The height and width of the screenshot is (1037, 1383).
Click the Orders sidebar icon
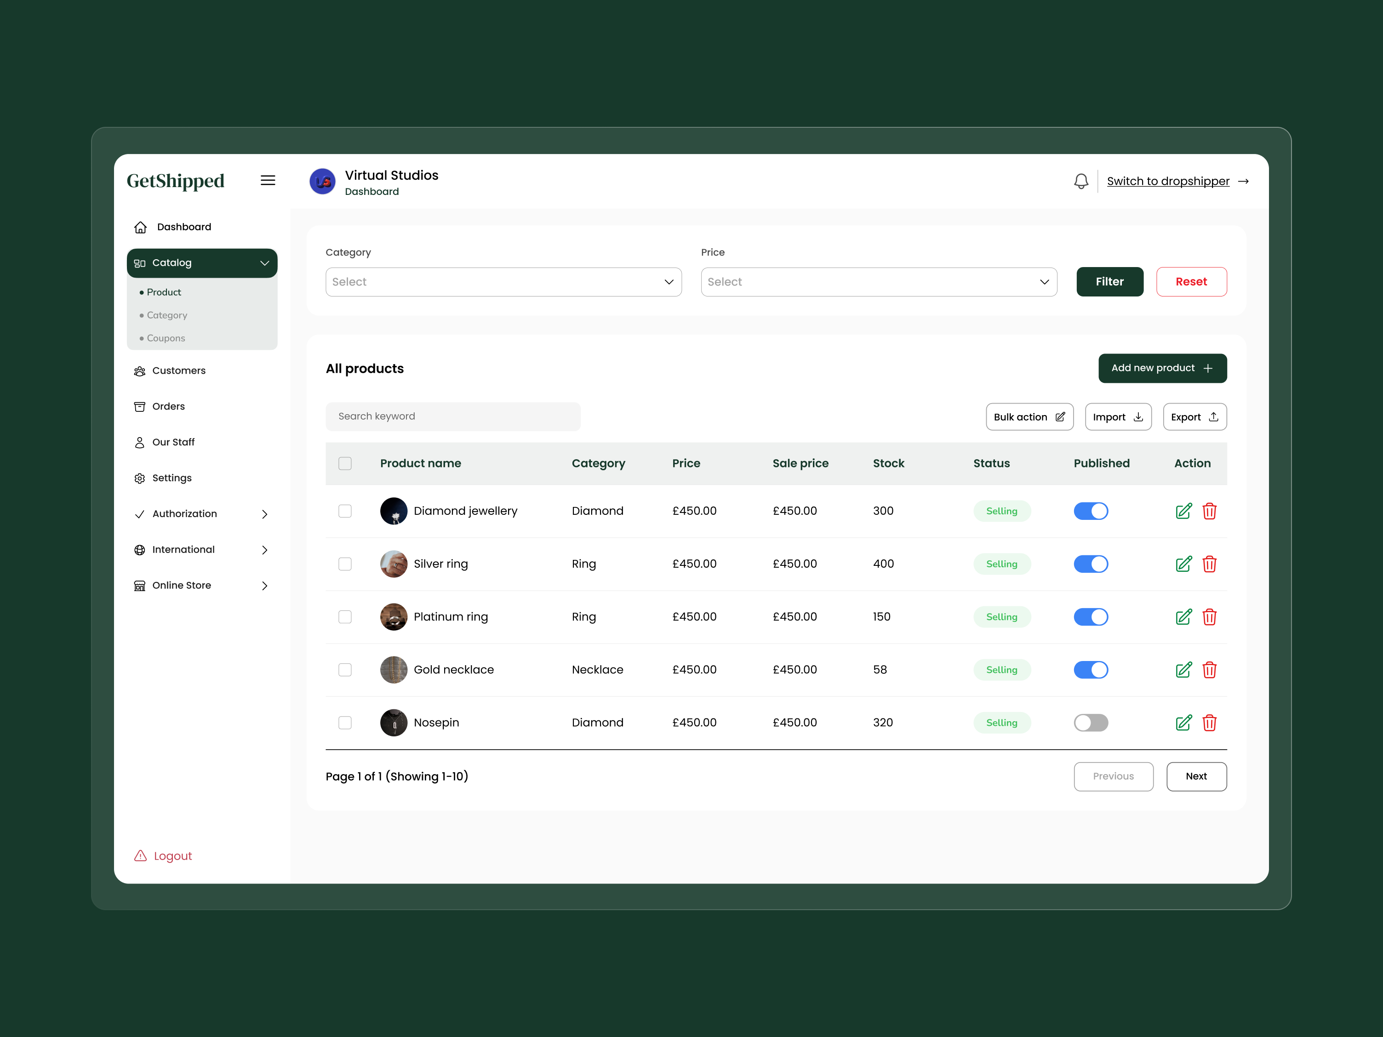point(139,406)
